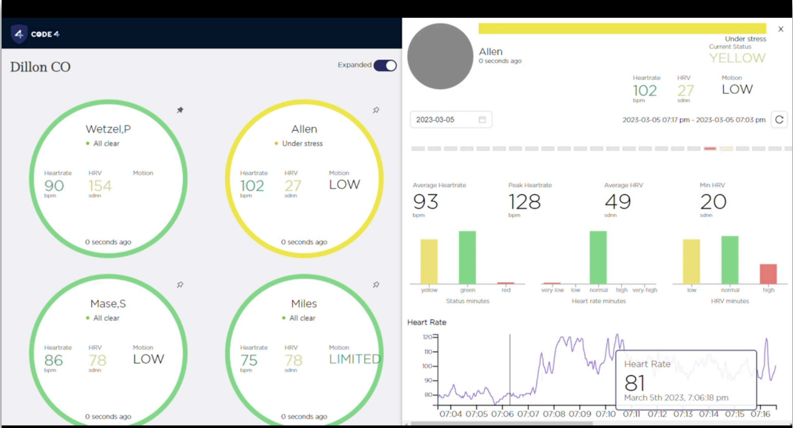793x428 pixels.
Task: Open the Mase,S officer card
Action: point(108,350)
